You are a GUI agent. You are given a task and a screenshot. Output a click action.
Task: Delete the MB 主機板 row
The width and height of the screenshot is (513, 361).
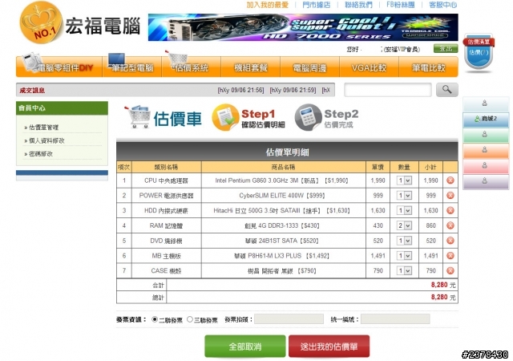click(x=450, y=256)
